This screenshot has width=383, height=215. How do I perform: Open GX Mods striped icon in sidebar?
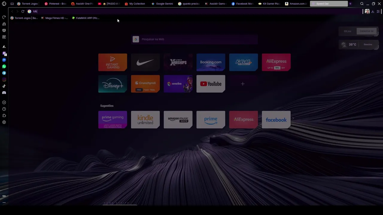point(4,30)
